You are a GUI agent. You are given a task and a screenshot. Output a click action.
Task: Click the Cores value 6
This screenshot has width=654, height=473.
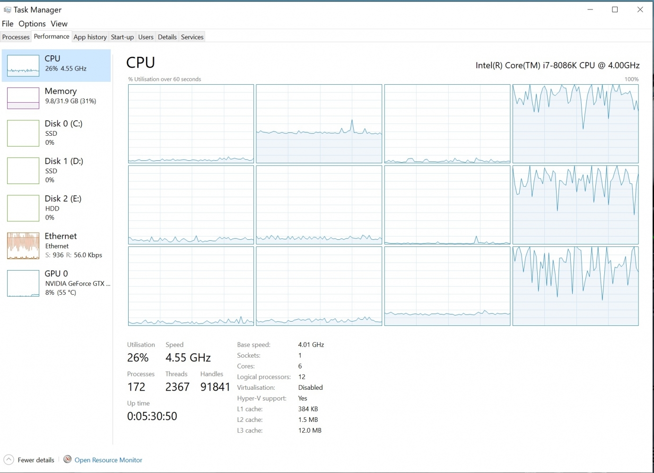[300, 366]
